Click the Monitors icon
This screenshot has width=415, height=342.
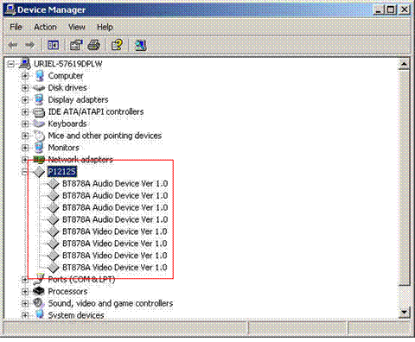(39, 148)
